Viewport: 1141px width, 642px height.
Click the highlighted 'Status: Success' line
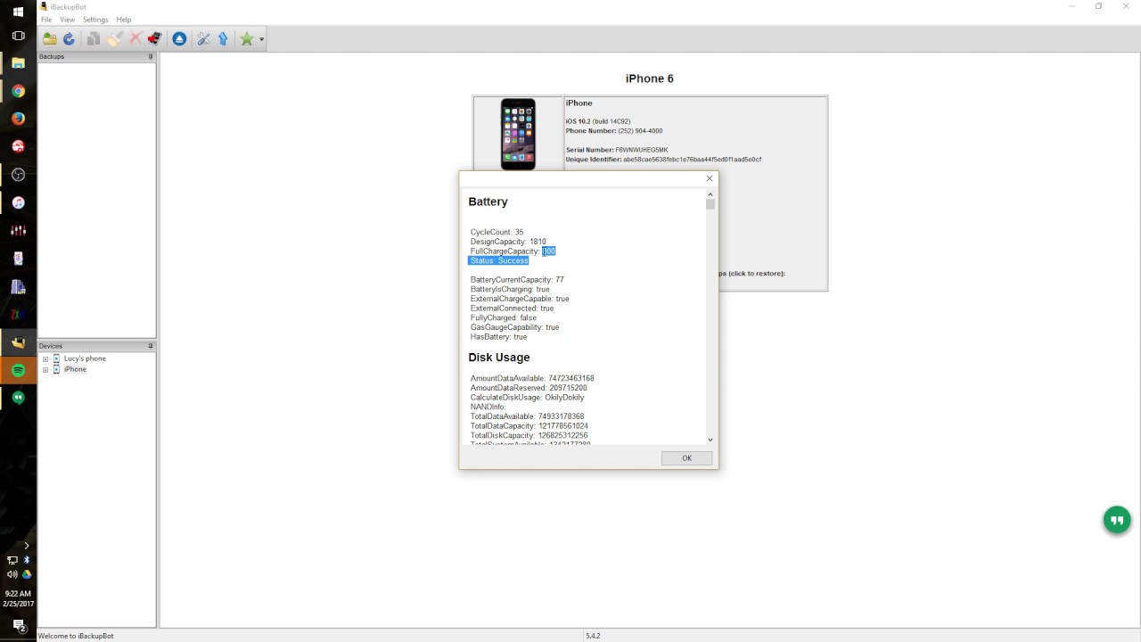tap(498, 260)
